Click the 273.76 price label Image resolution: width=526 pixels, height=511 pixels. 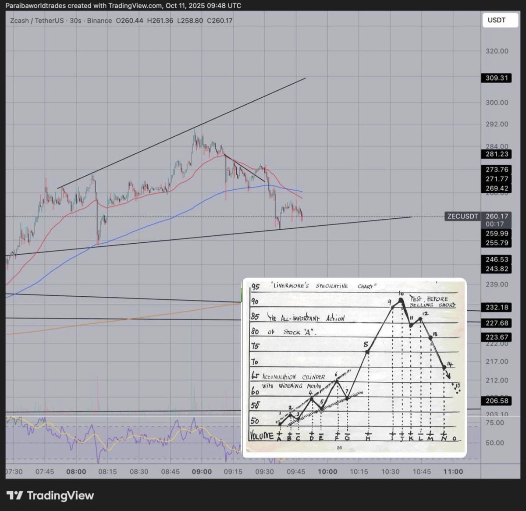tap(497, 170)
